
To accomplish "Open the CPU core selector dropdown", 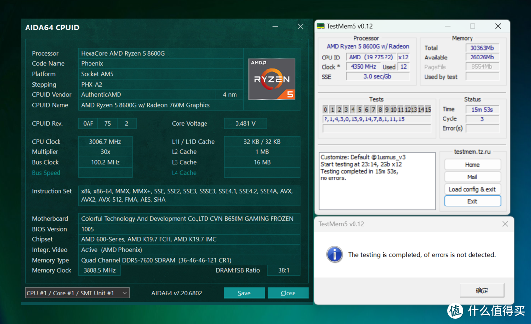I will (77, 293).
